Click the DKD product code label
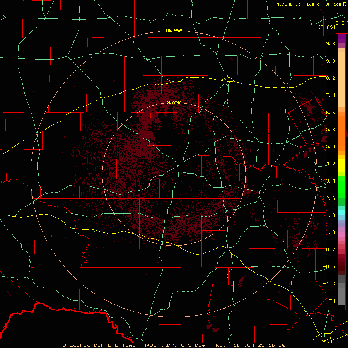 339,23
